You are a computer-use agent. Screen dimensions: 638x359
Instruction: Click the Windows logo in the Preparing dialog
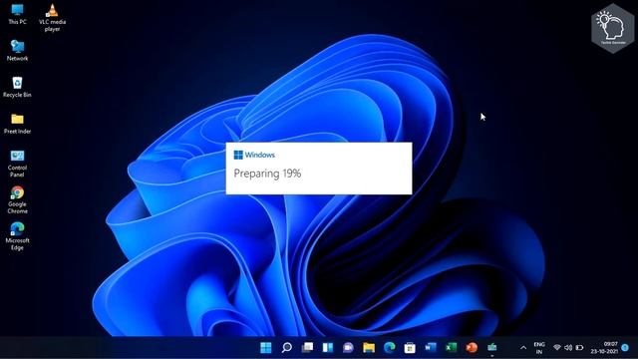pyautogui.click(x=238, y=155)
